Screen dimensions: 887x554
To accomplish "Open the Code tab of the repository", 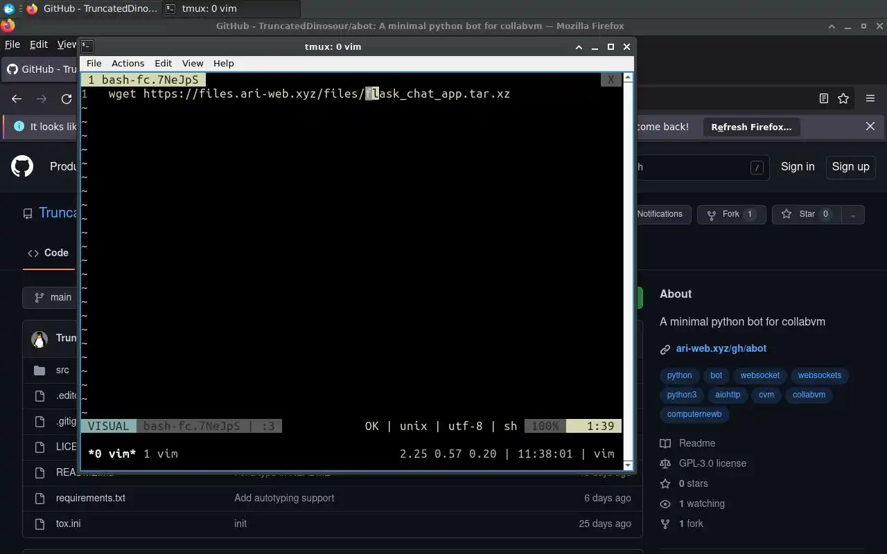I will (48, 253).
